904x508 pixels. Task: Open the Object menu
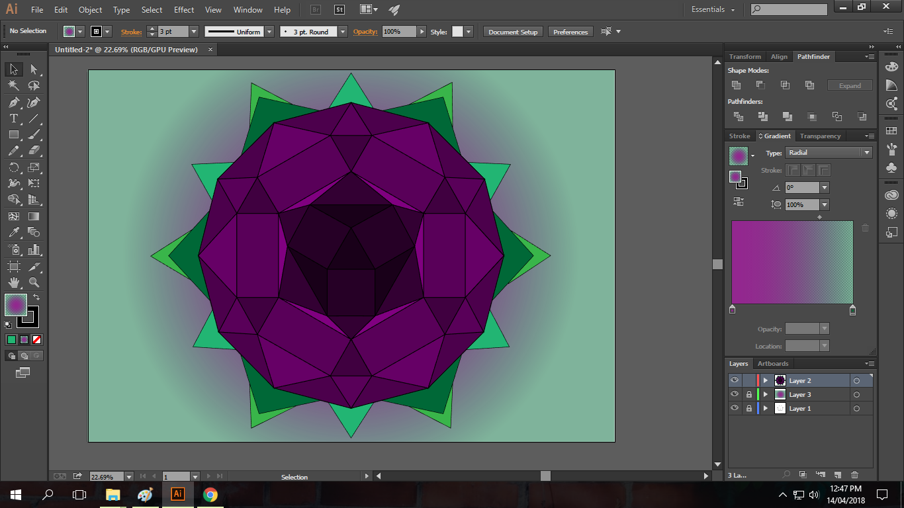[x=90, y=10]
